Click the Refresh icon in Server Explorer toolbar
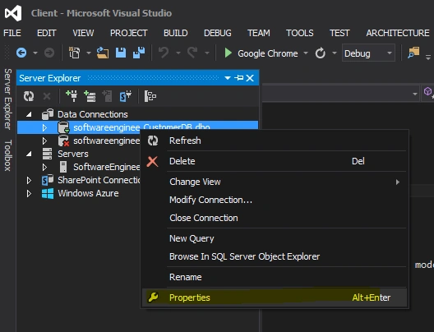 tap(29, 96)
